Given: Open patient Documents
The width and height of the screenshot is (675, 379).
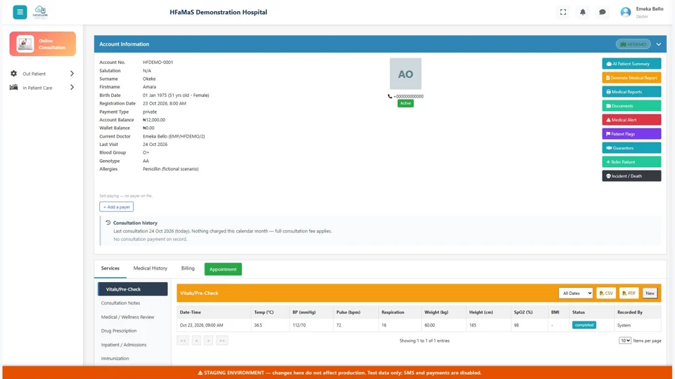Looking at the screenshot, I should point(631,106).
